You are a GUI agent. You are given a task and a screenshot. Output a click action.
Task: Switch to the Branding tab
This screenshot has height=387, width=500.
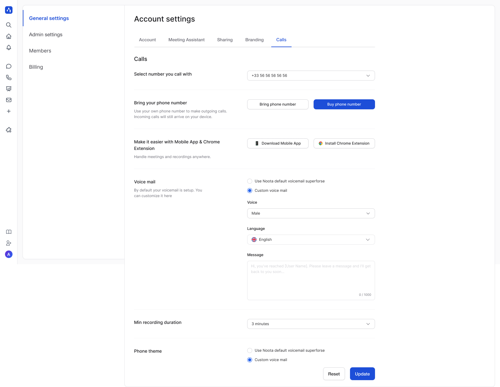tap(254, 40)
